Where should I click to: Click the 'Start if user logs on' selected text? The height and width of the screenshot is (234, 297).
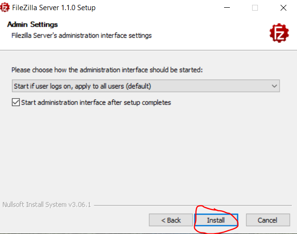[82, 86]
